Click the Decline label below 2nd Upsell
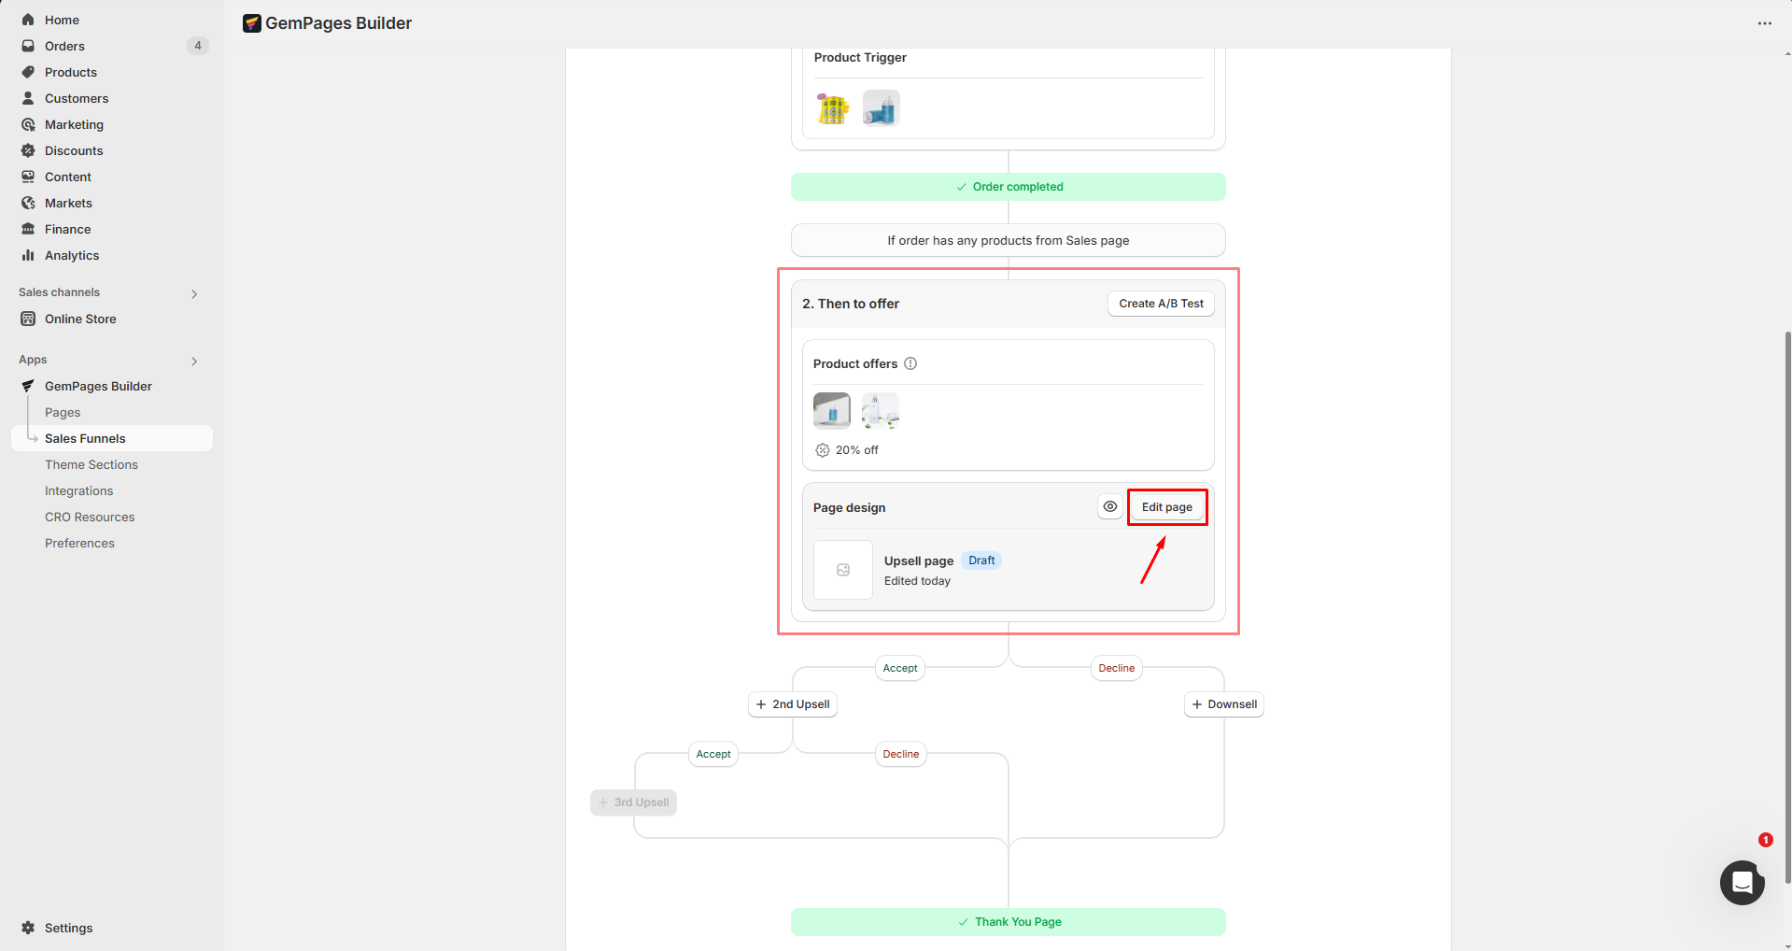The width and height of the screenshot is (1792, 951). (x=901, y=754)
